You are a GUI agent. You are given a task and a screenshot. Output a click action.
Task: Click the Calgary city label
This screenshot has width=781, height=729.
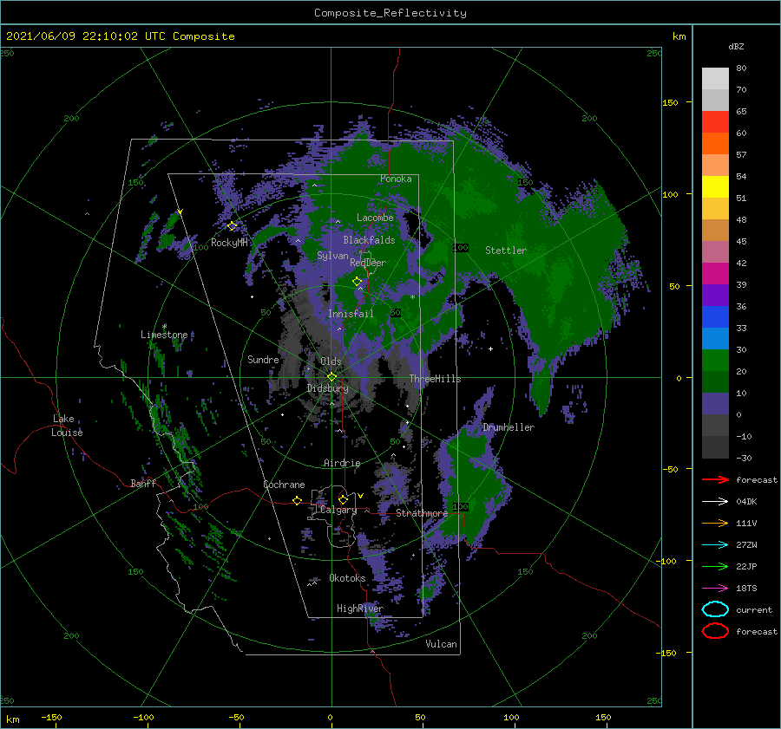point(338,510)
